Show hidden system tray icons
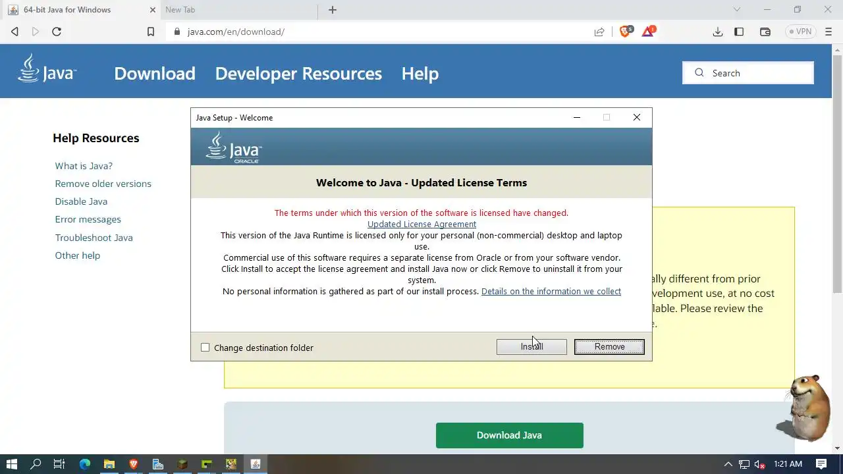Image resolution: width=843 pixels, height=474 pixels. [x=728, y=464]
